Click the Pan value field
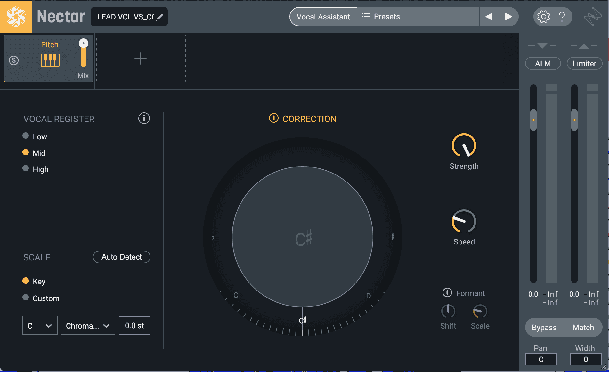The width and height of the screenshot is (609, 372). pos(541,359)
